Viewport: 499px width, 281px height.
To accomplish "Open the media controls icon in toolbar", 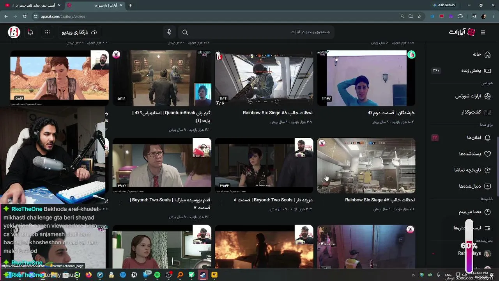I will coord(474,16).
